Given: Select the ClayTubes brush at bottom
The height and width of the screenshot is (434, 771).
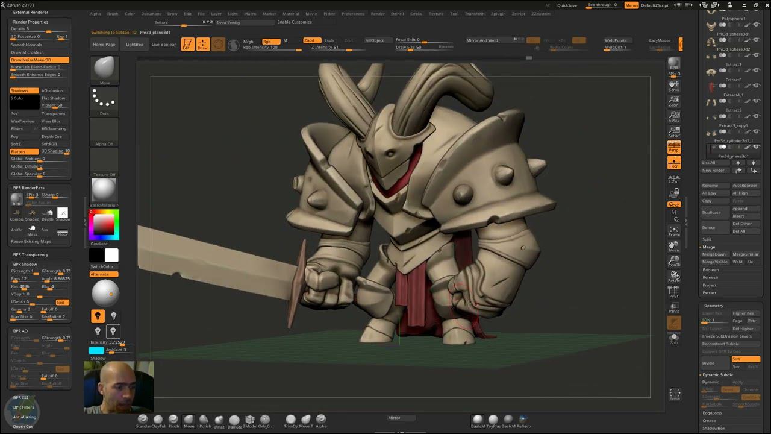Looking at the screenshot, I should click(158, 421).
